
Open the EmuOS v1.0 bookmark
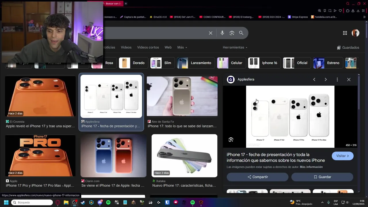pos(158,17)
